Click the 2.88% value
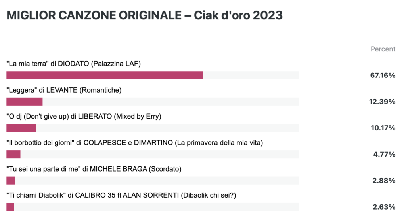 point(384,181)
